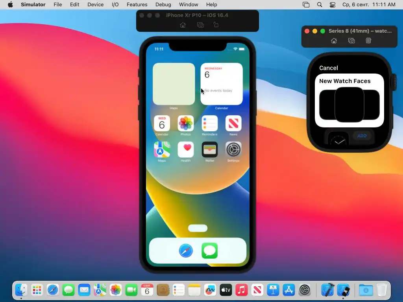Rotate device icon in iPhone Xr toolbar

click(216, 25)
